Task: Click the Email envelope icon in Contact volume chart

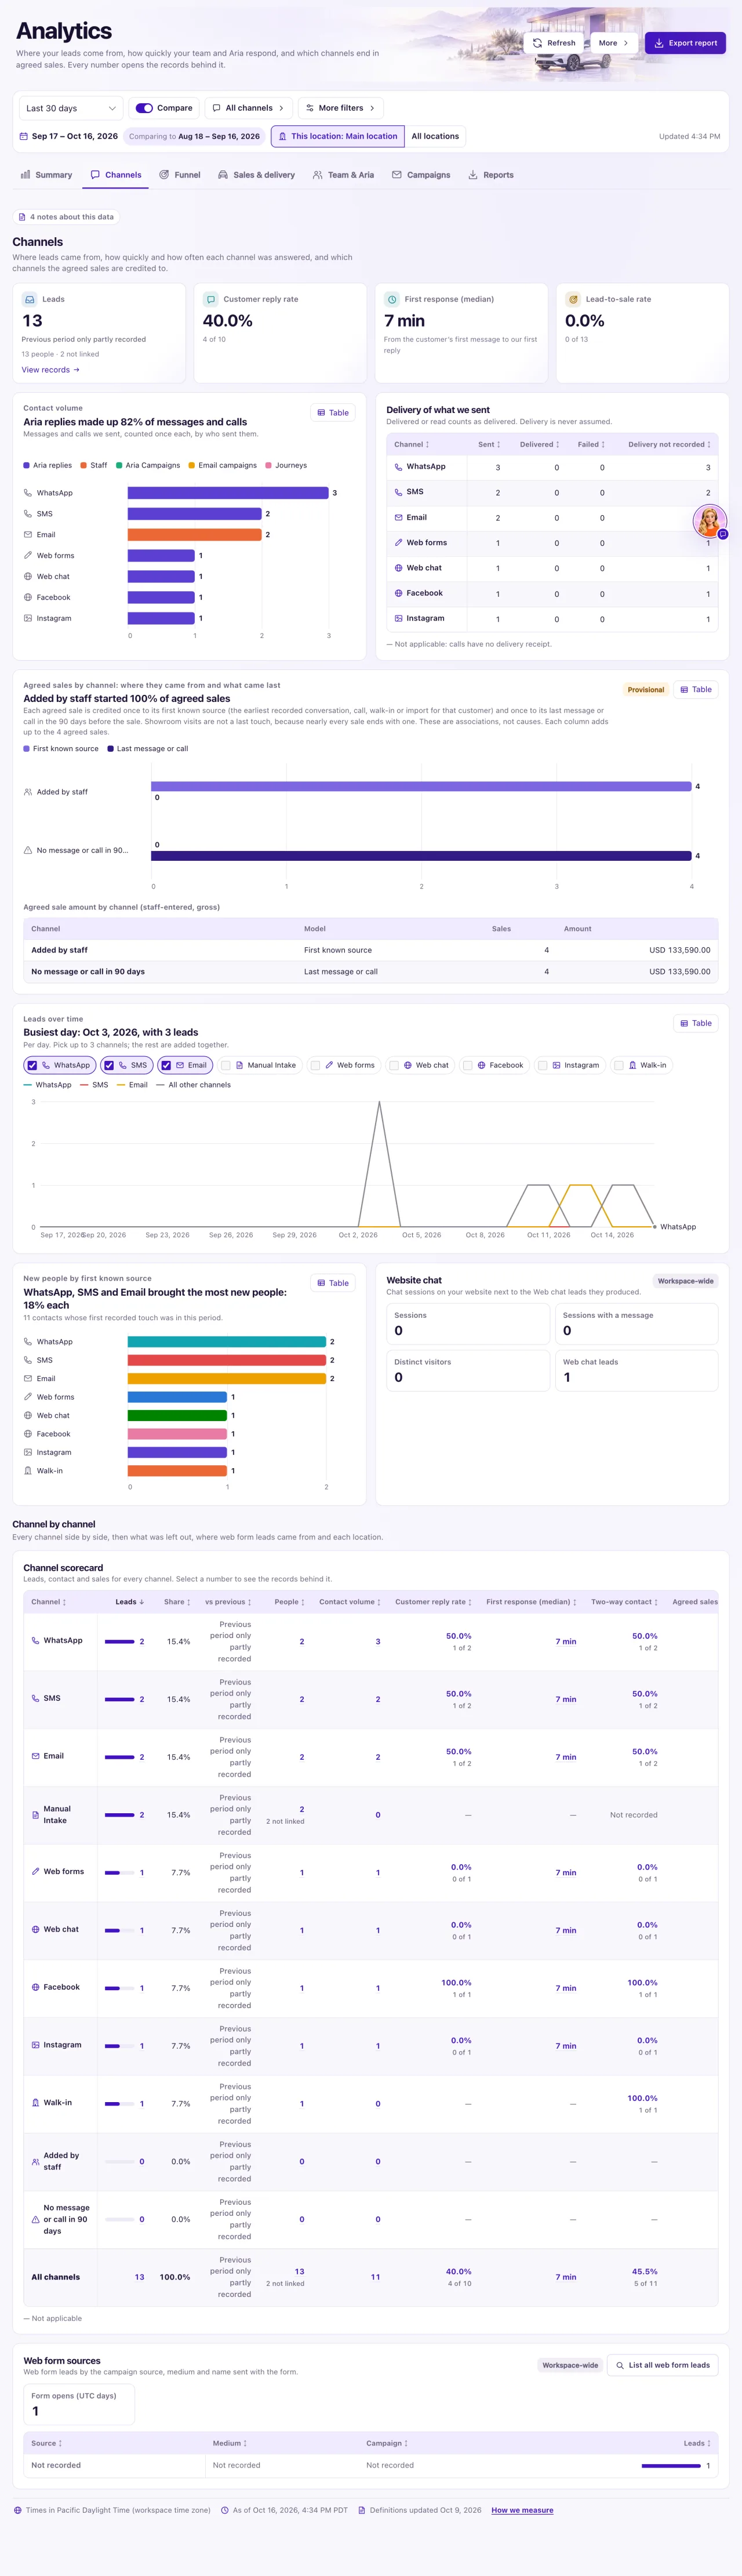Action: [28, 535]
